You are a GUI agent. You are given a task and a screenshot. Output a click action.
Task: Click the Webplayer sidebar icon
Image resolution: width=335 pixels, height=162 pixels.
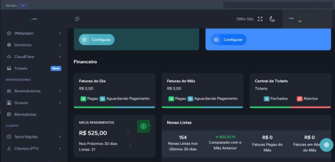(x=9, y=33)
